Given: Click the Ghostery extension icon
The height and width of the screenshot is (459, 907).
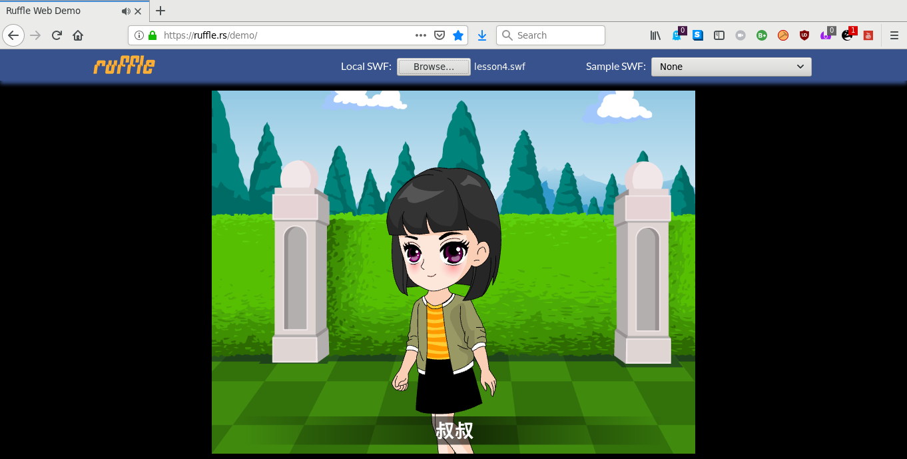Looking at the screenshot, I should pos(677,35).
